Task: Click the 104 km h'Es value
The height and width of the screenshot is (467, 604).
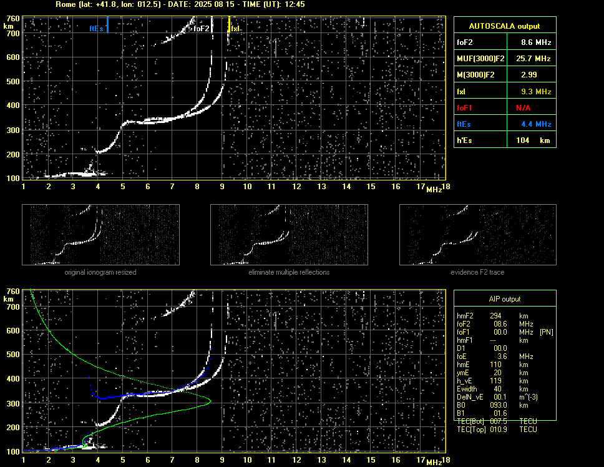Action: pyautogui.click(x=532, y=140)
